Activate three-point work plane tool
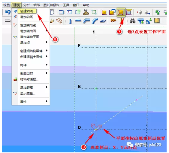 click(x=121, y=12)
